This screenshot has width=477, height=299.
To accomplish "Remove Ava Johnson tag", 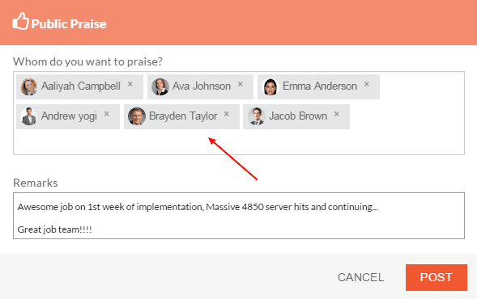I will 241,84.
